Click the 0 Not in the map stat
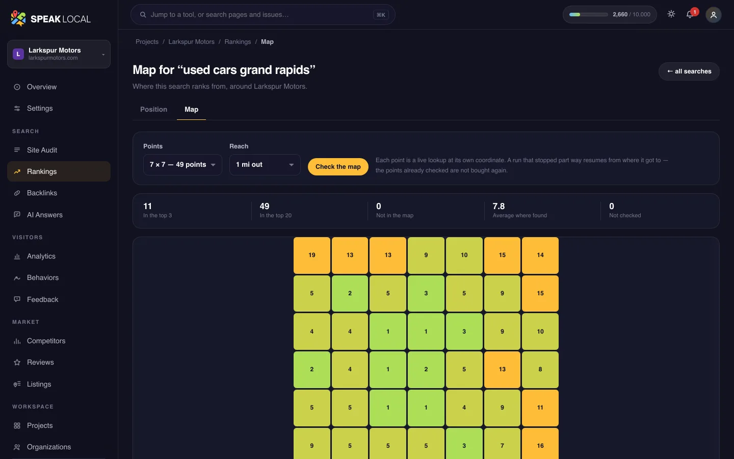Screen dimensions: 734x459 (x=425, y=211)
